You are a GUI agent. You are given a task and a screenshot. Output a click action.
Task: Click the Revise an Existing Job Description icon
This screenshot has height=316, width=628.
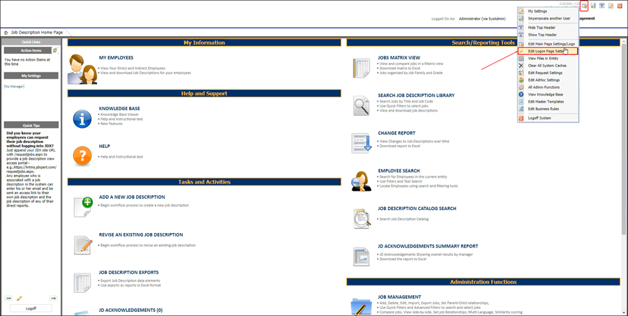tap(82, 244)
